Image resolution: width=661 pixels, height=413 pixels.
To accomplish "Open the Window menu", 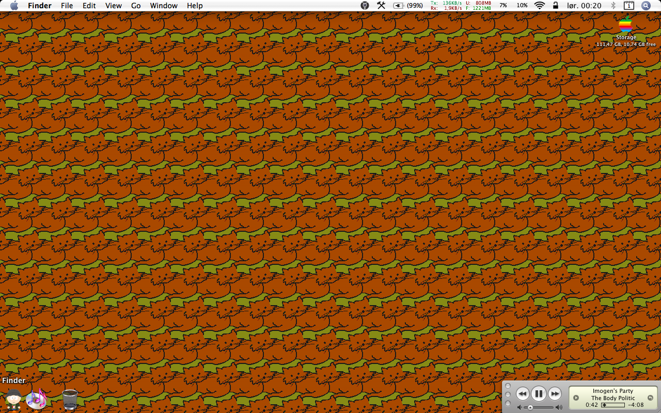I will point(164,6).
